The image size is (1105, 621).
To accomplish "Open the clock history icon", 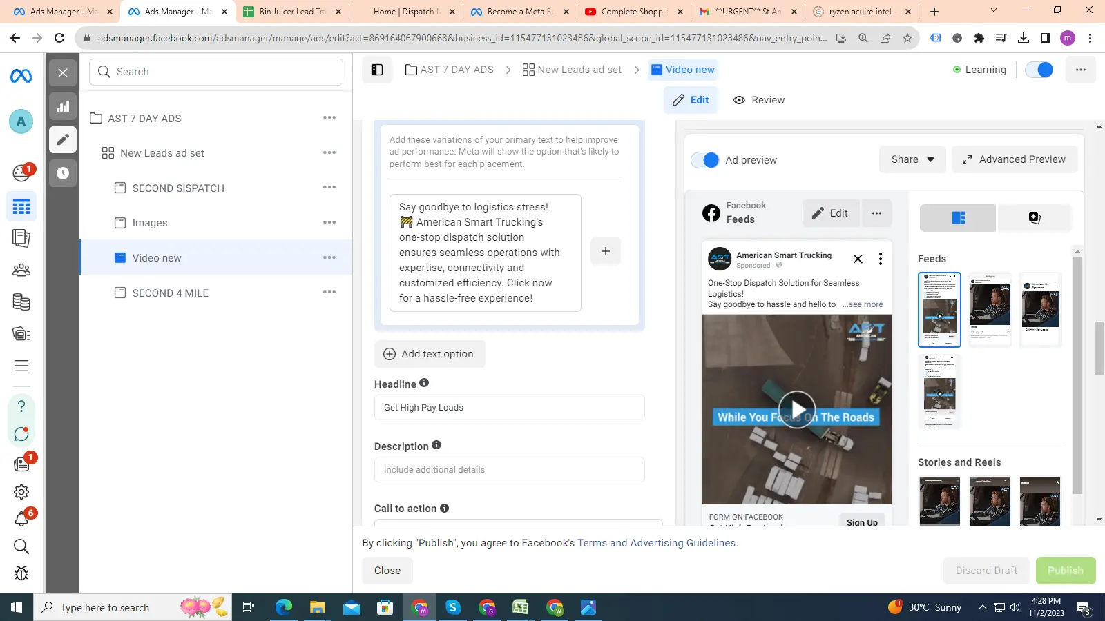I will pyautogui.click(x=63, y=173).
